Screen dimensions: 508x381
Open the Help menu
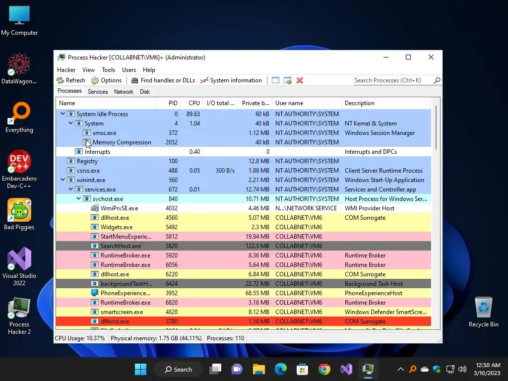tap(149, 69)
